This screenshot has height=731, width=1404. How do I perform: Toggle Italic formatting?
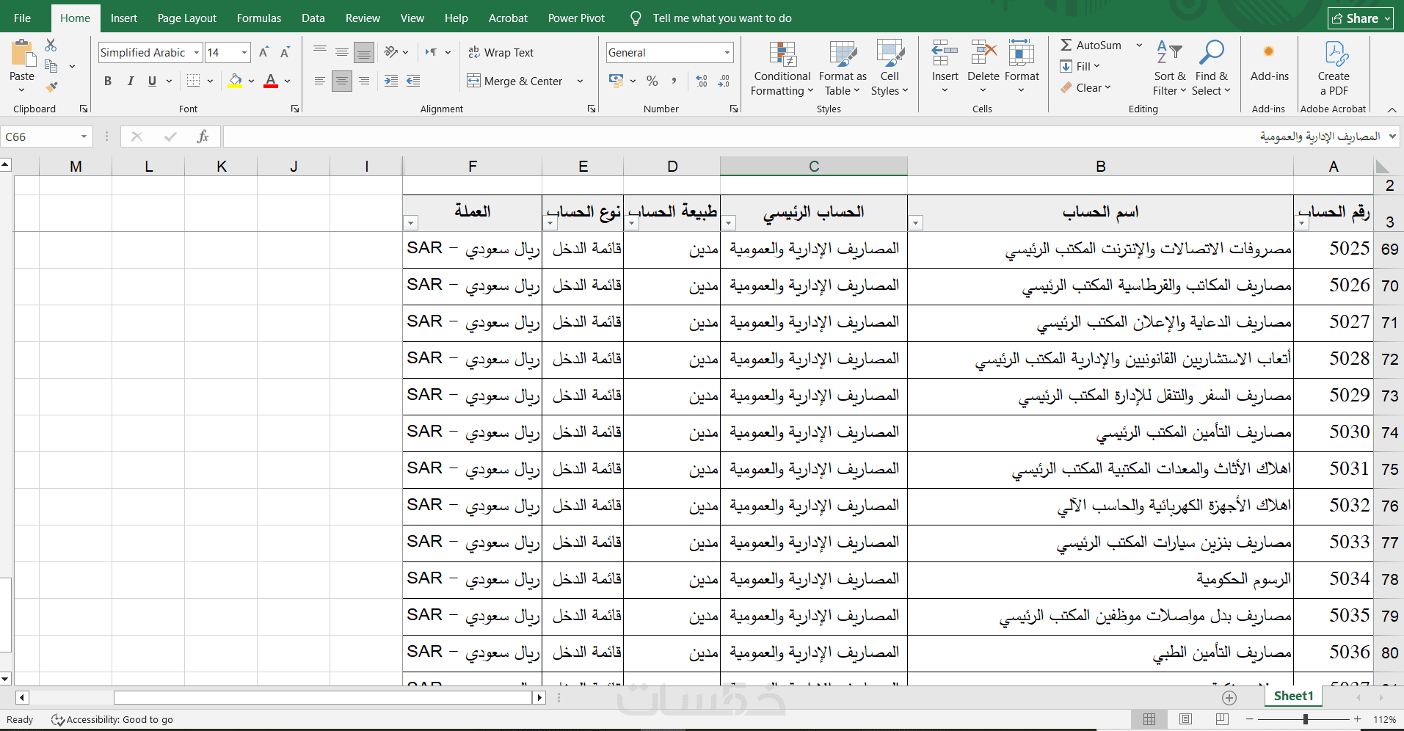[x=130, y=81]
